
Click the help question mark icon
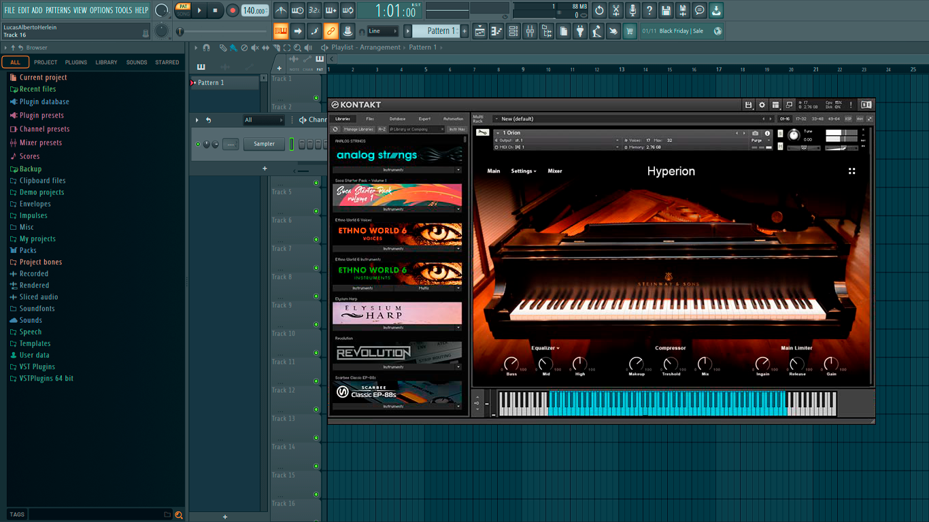point(649,10)
